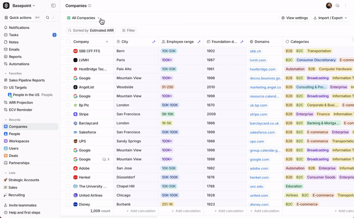This screenshot has width=354, height=218.
Task: Go to Automations in the sidebar
Action: click(19, 64)
